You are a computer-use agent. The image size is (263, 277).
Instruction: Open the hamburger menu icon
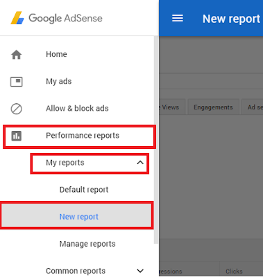click(178, 18)
